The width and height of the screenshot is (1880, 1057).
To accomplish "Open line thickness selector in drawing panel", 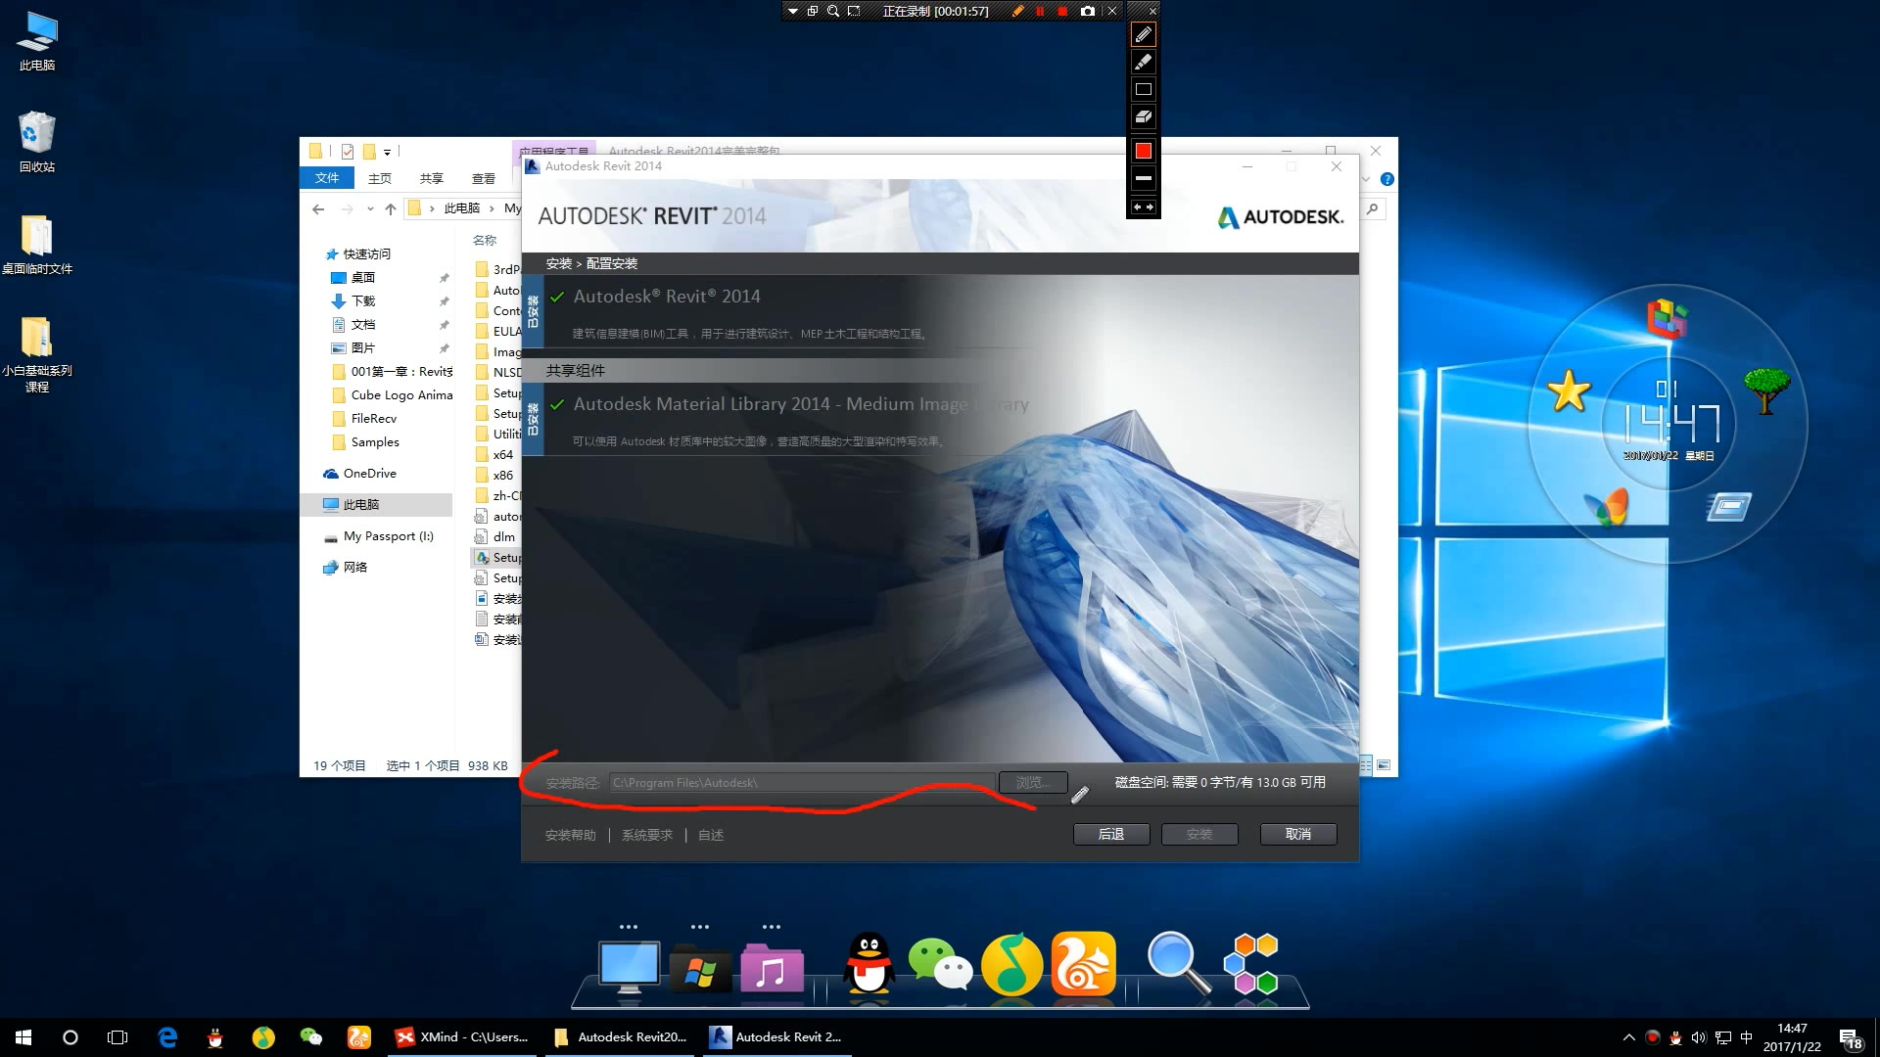I will (x=1143, y=178).
